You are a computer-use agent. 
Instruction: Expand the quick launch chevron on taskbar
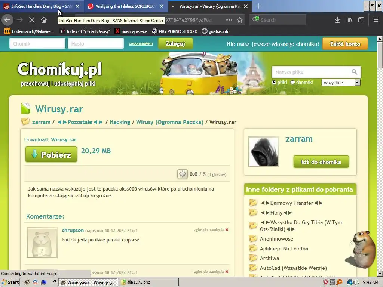tap(55, 281)
